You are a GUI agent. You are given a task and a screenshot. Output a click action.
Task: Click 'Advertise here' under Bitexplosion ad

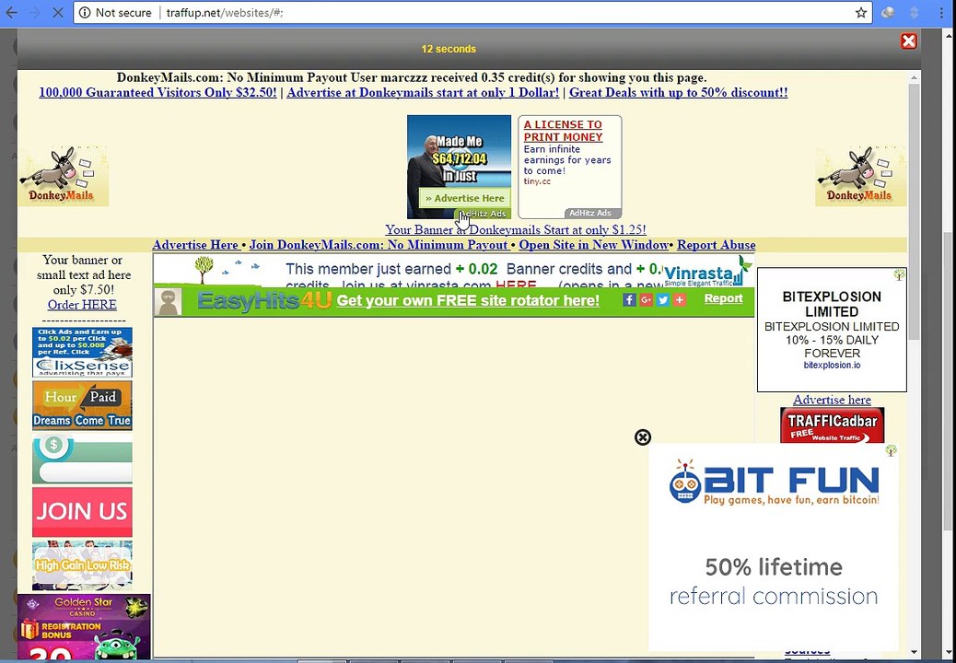(832, 400)
